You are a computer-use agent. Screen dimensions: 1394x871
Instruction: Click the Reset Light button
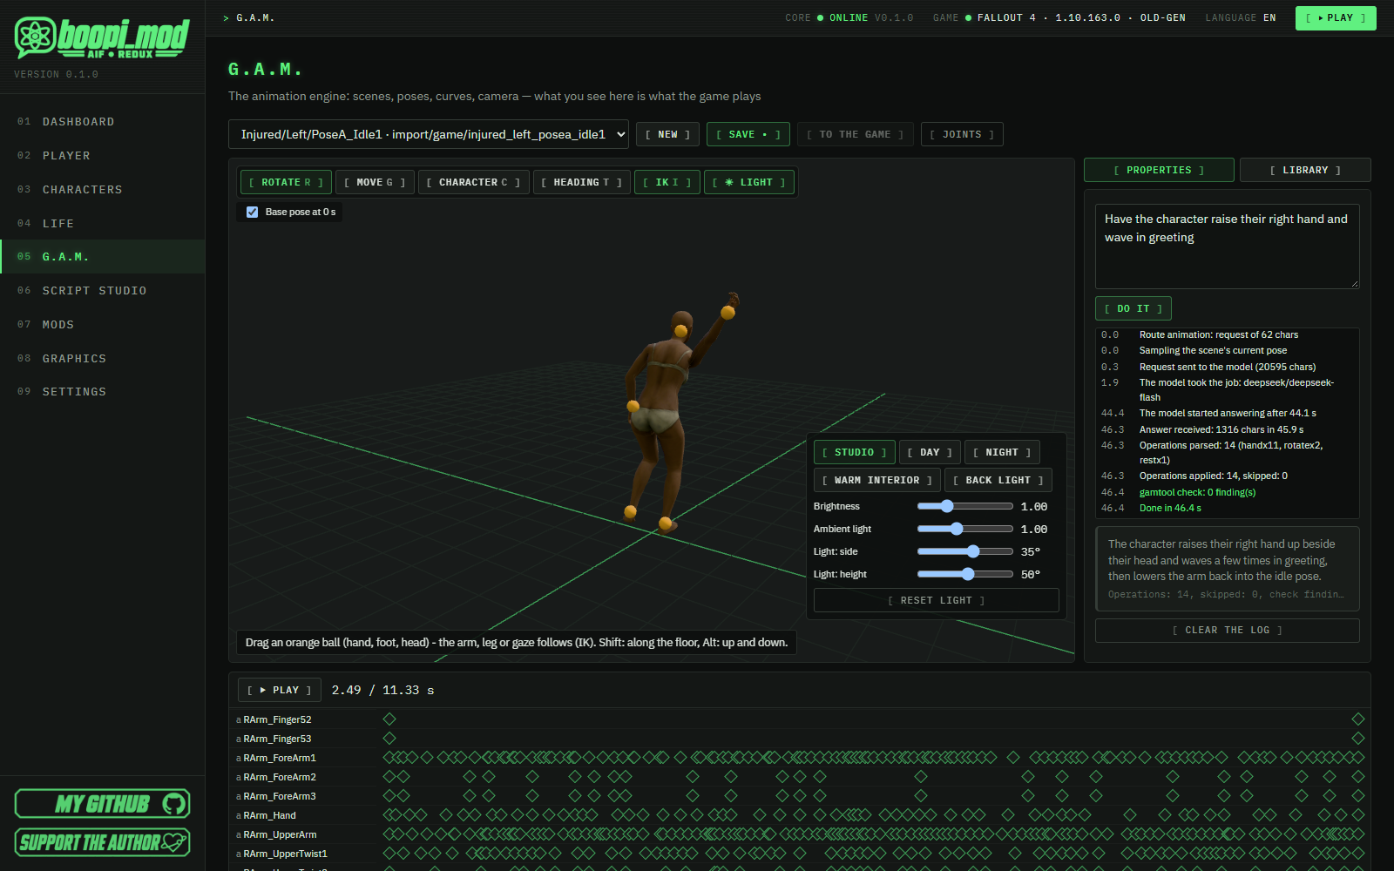point(937,600)
